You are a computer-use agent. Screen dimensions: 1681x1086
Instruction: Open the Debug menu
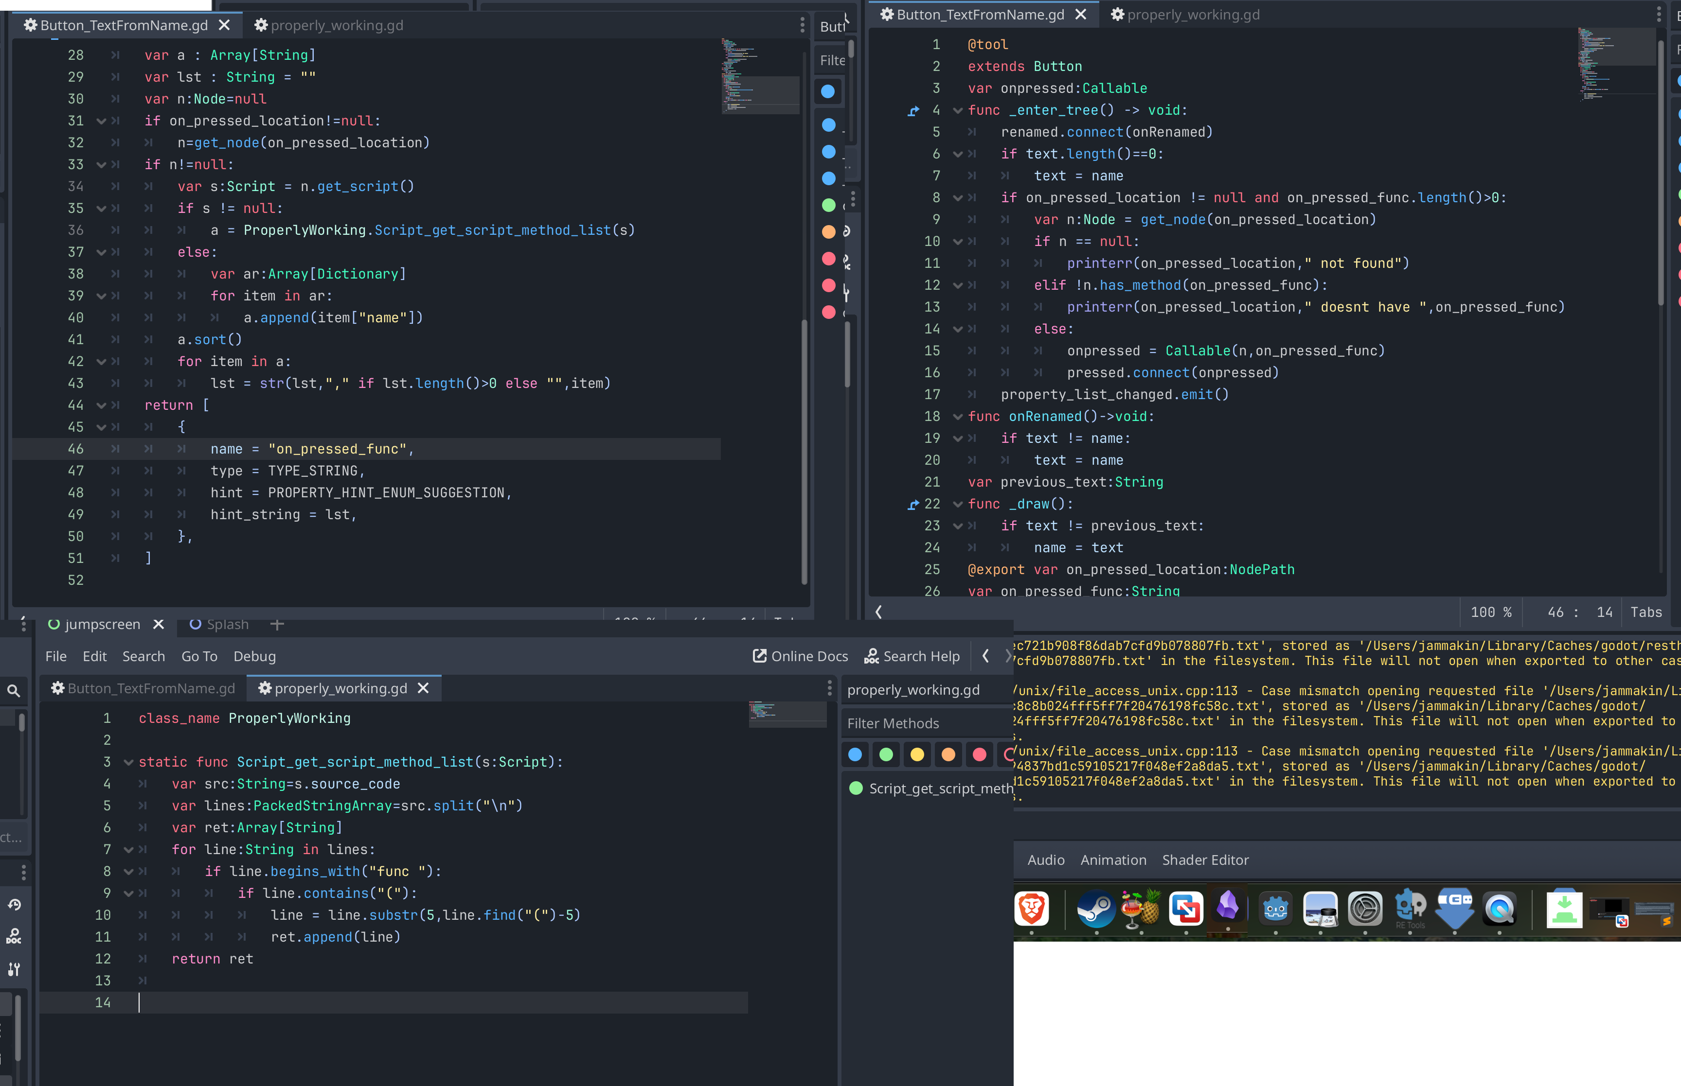point(255,656)
